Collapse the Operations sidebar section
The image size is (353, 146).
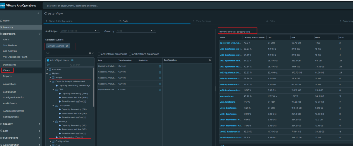pos(39,34)
